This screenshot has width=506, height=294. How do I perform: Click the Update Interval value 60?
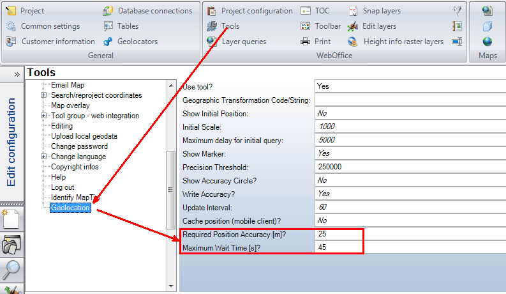point(410,207)
